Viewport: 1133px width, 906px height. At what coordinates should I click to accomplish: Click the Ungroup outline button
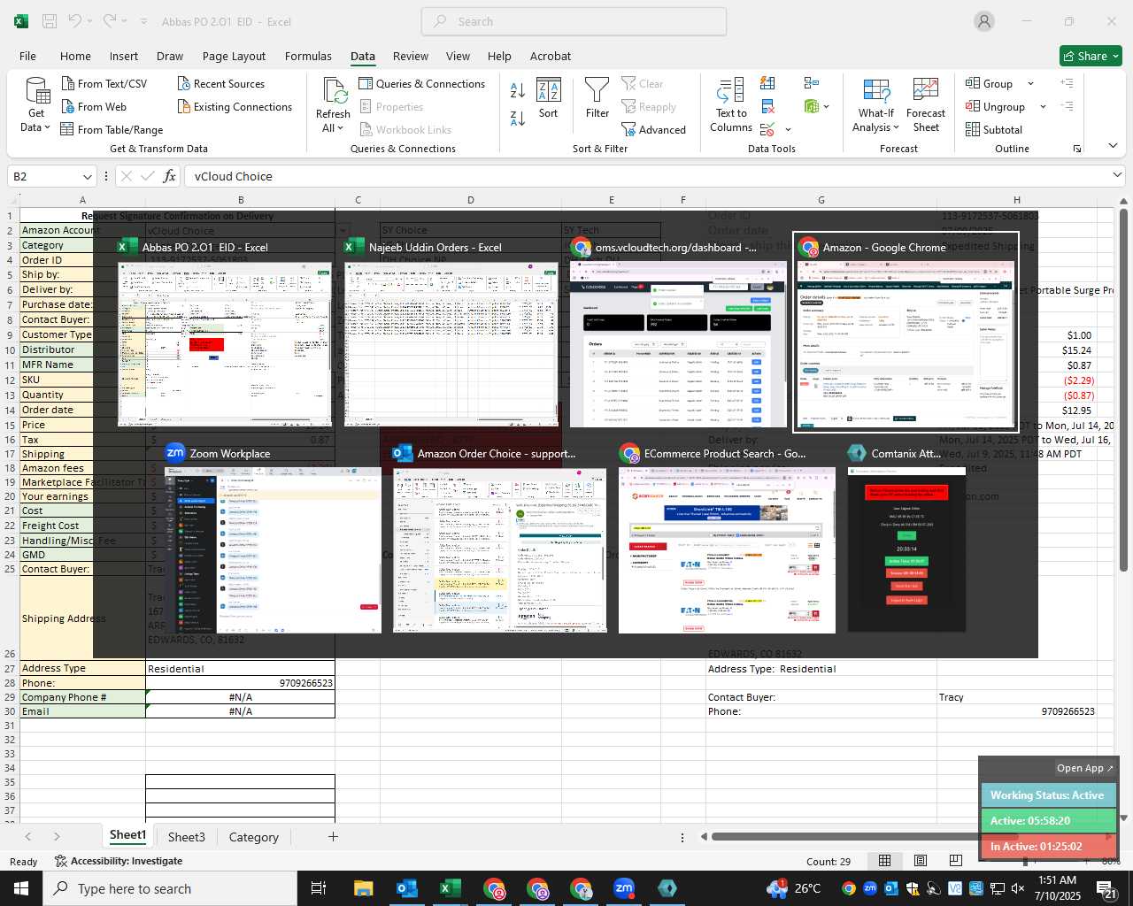coord(995,106)
